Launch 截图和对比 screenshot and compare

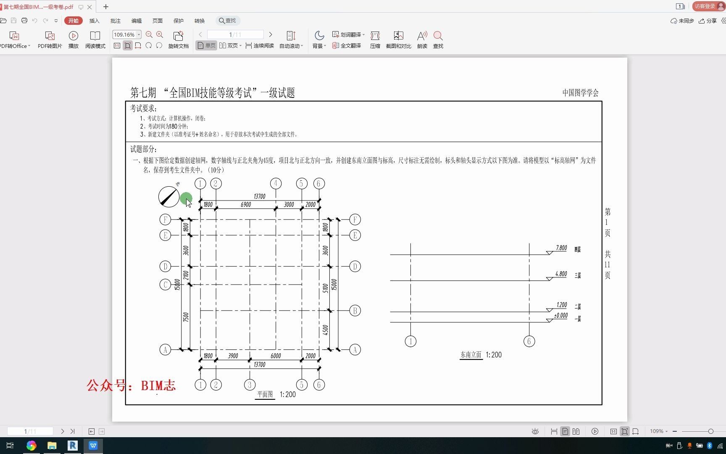(398, 39)
